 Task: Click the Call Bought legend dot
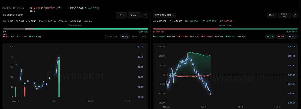pyautogui.click(x=154, y=36)
